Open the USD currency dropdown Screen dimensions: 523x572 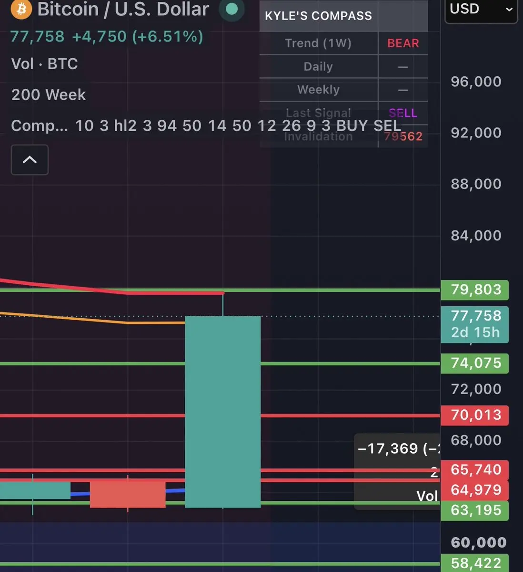[481, 10]
